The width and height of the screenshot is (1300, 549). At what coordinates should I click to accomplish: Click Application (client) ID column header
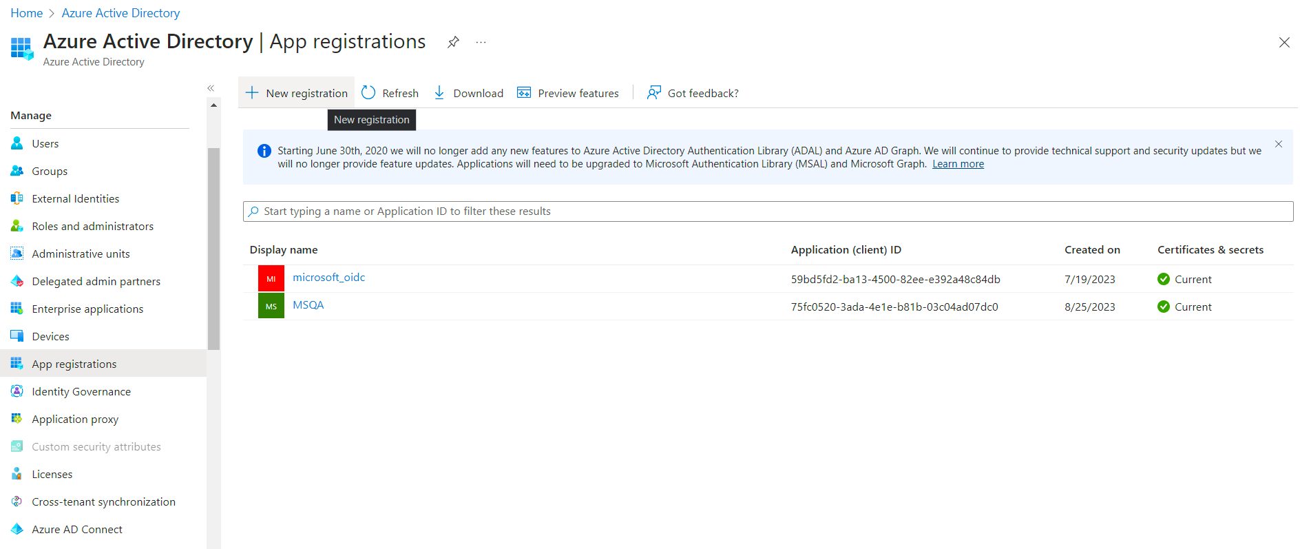click(x=846, y=249)
